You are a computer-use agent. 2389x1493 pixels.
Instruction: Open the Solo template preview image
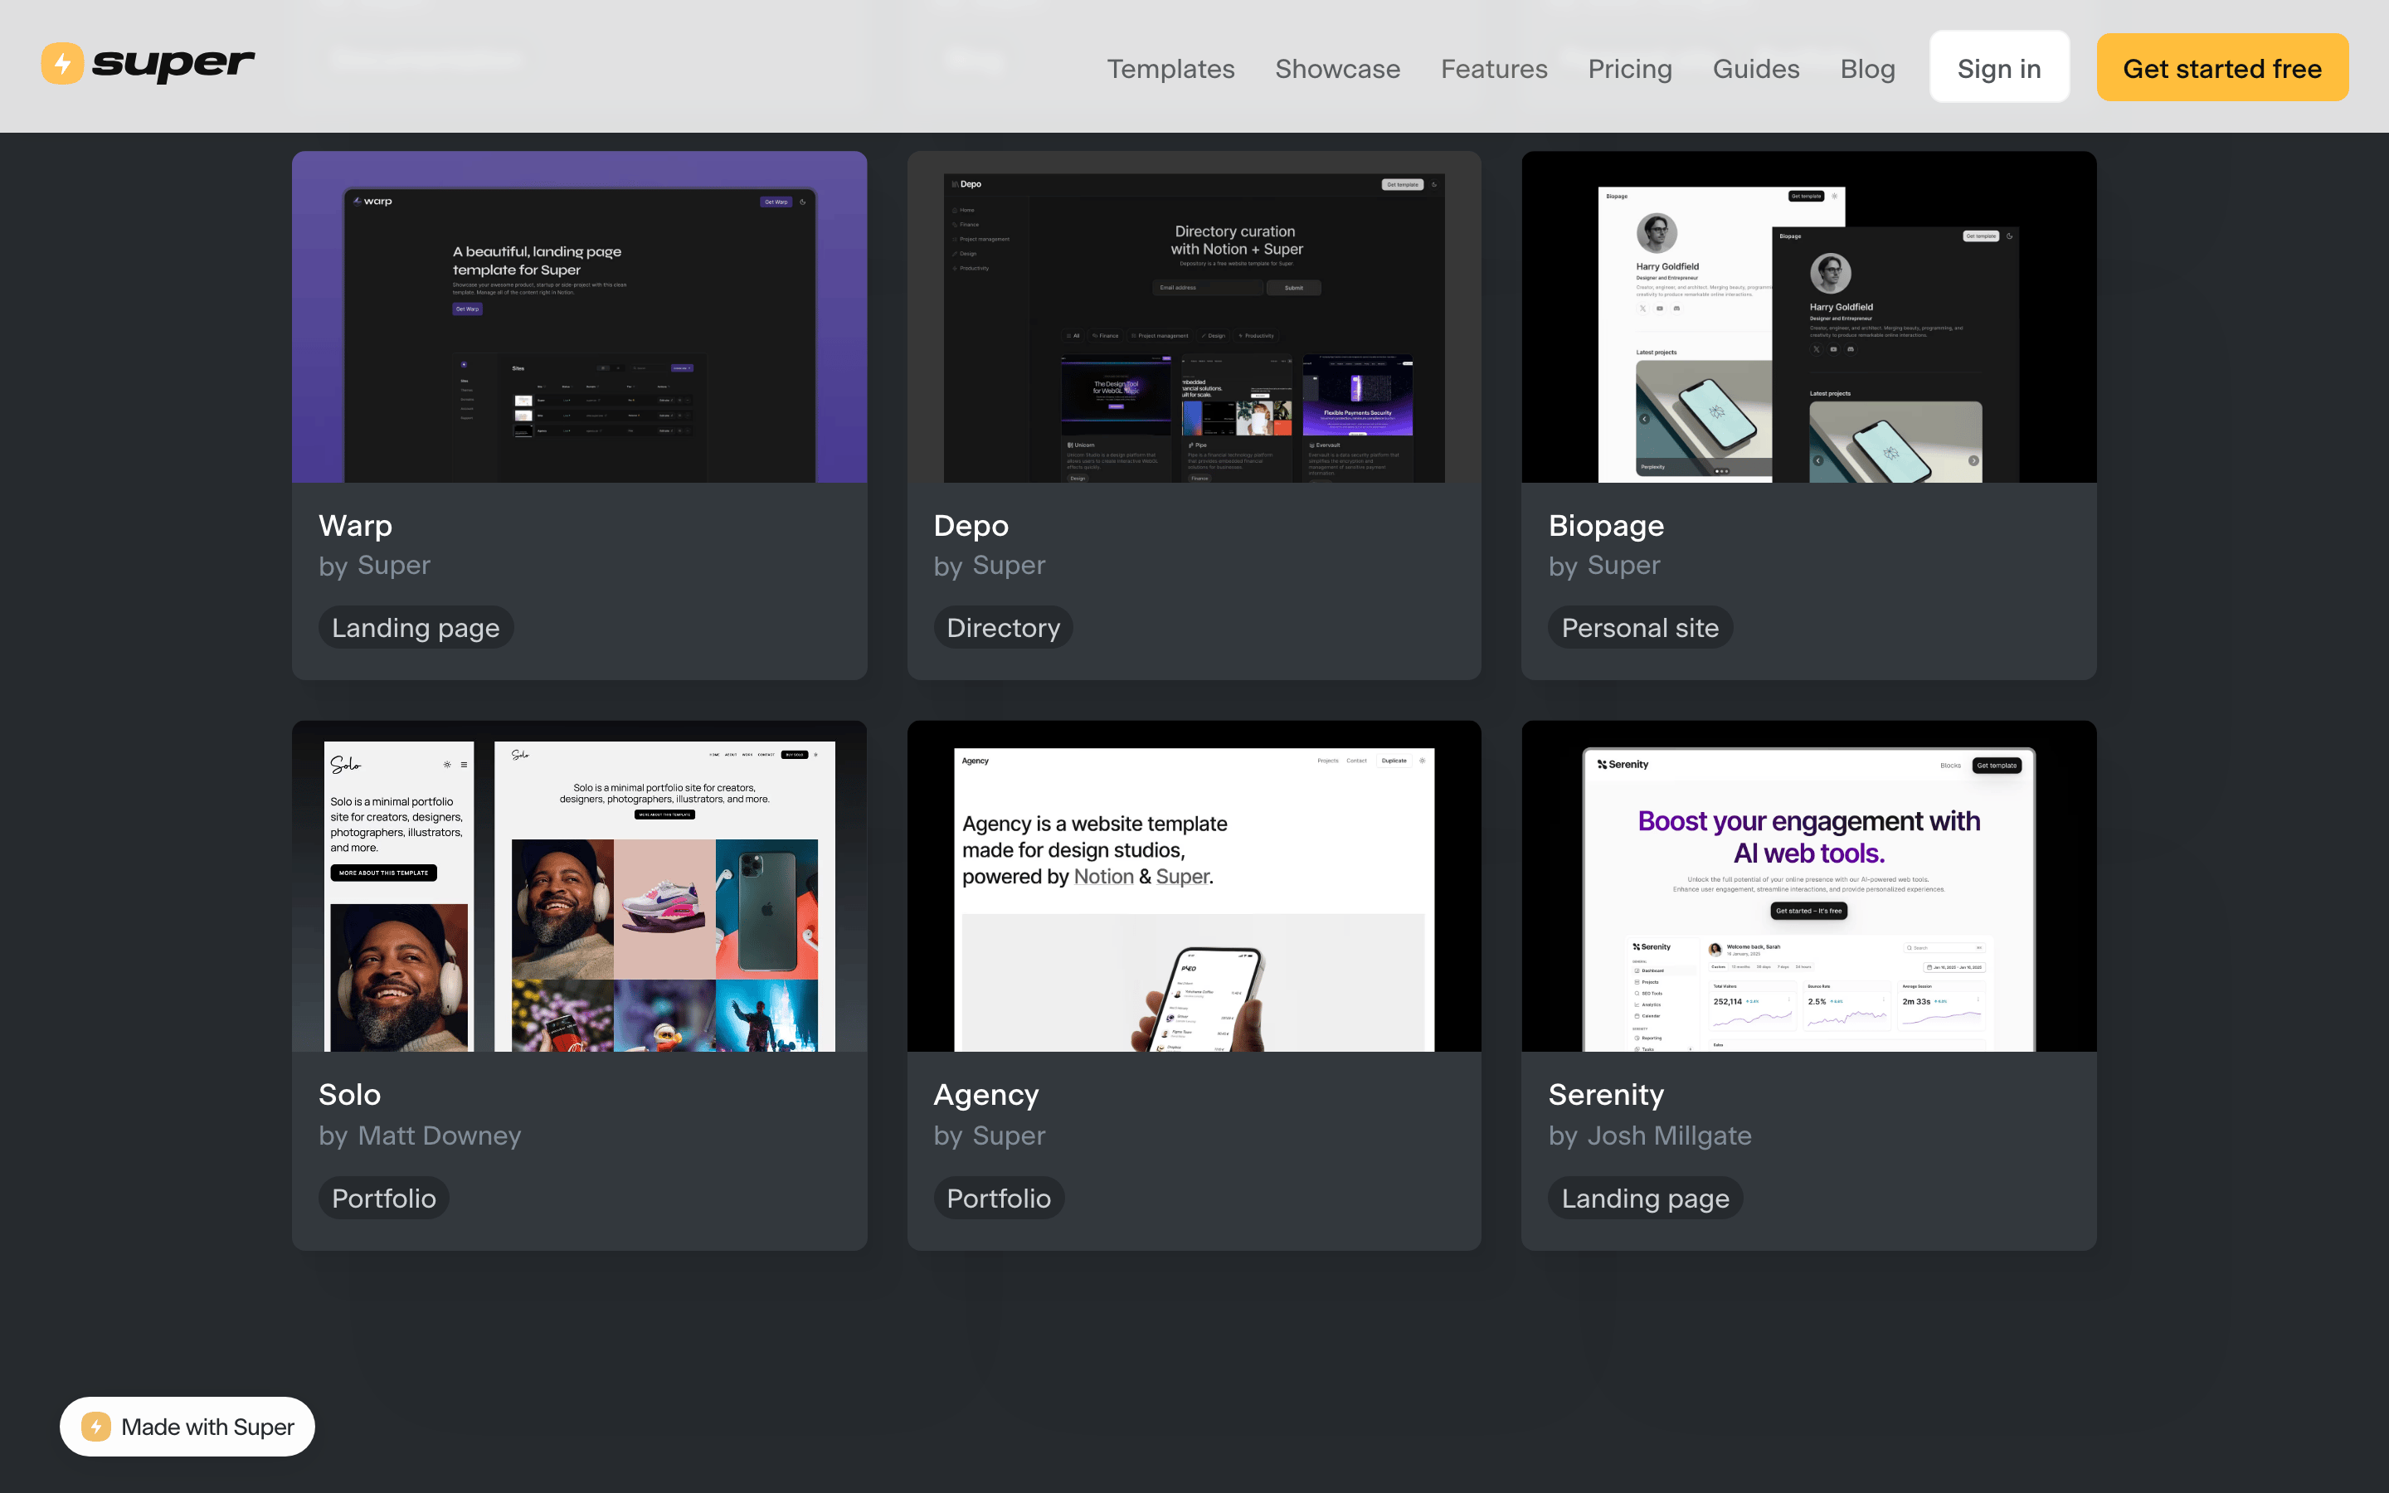click(x=580, y=886)
